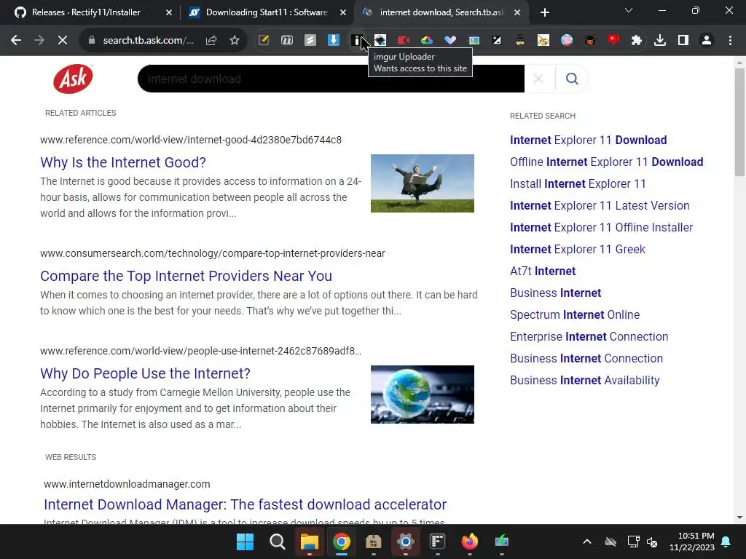Click the Ask logo
The width and height of the screenshot is (746, 559).
tap(73, 79)
